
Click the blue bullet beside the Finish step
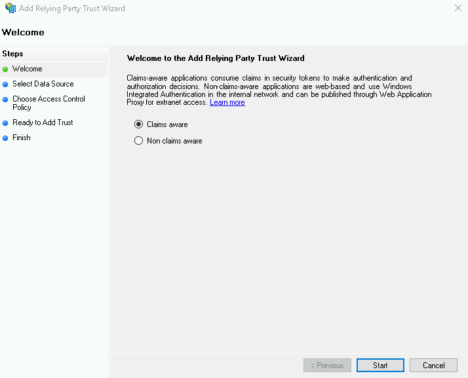point(6,138)
